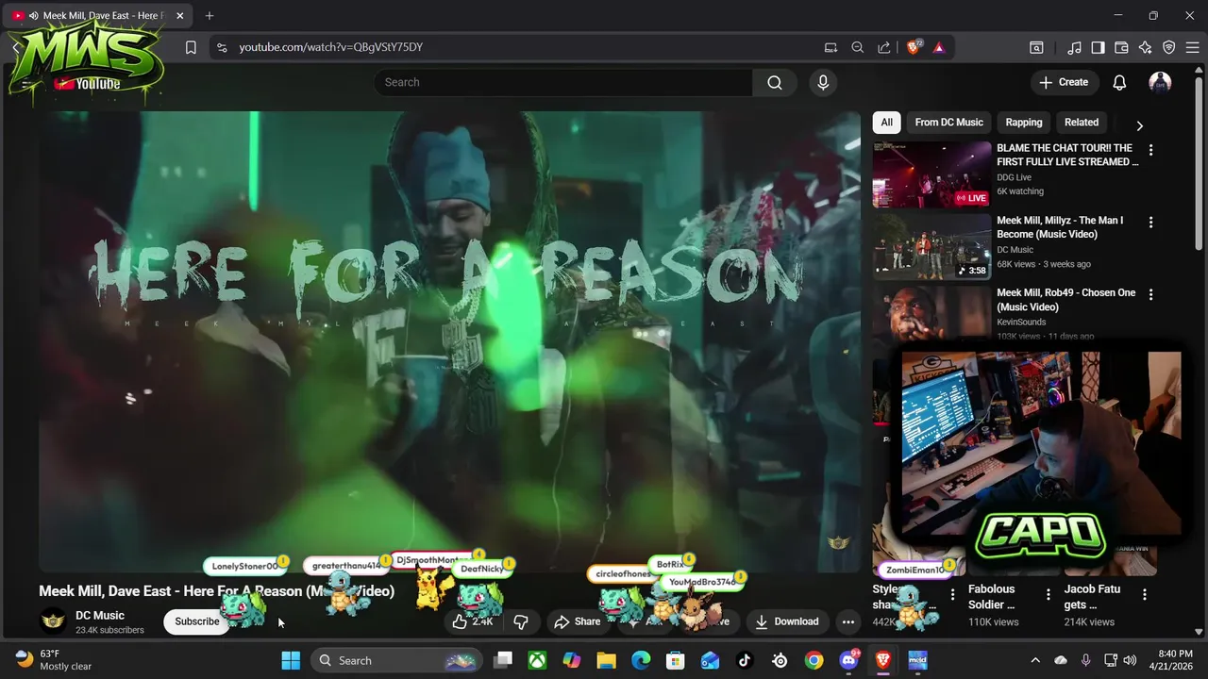
Task: View site information icon in address bar
Action: tap(221, 47)
